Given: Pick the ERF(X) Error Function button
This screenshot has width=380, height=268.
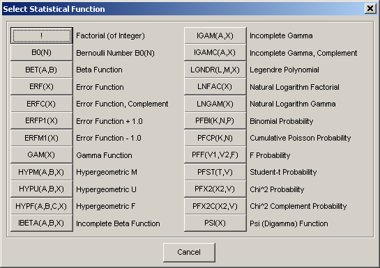Looking at the screenshot, I should (41, 86).
